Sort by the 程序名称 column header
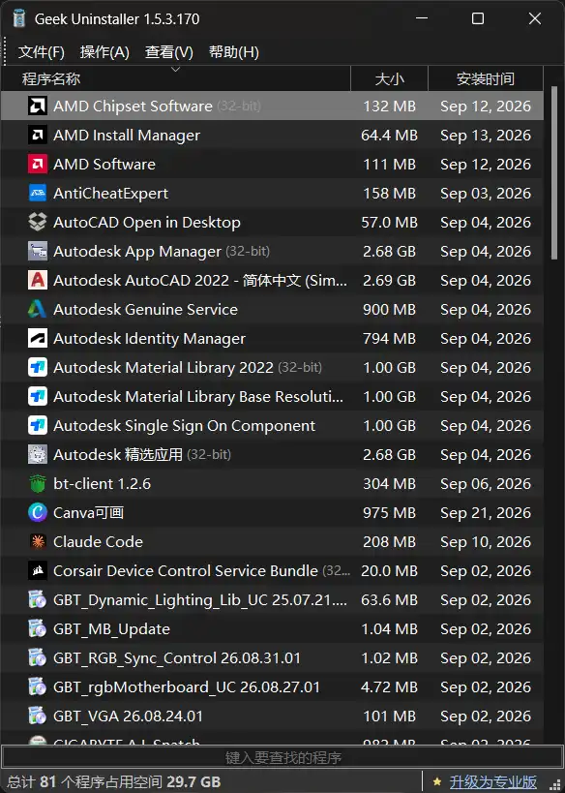The width and height of the screenshot is (565, 793). click(x=176, y=78)
